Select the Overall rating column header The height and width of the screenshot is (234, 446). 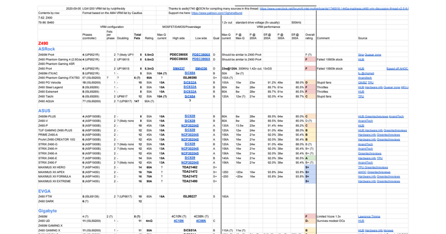(310, 36)
